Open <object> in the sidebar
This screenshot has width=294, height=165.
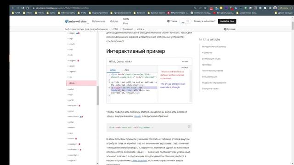coord(72,160)
